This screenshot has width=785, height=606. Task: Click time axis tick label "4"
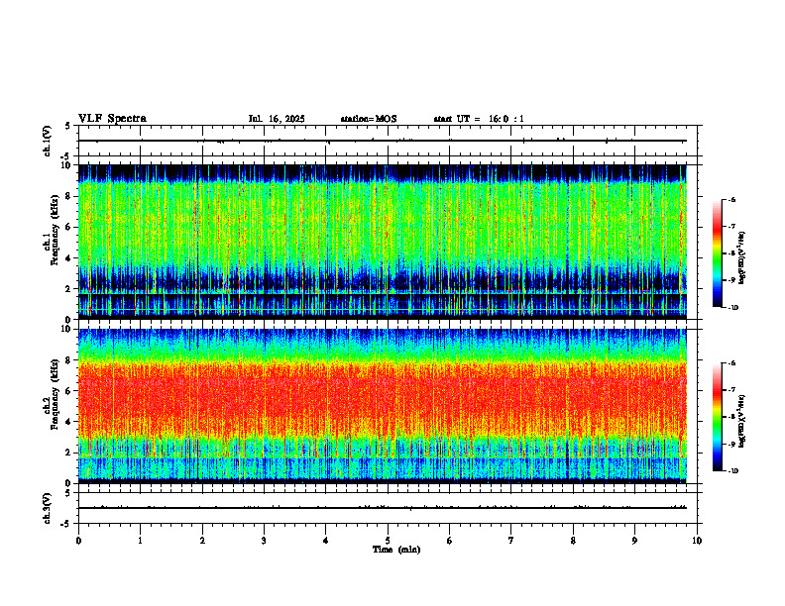point(326,541)
